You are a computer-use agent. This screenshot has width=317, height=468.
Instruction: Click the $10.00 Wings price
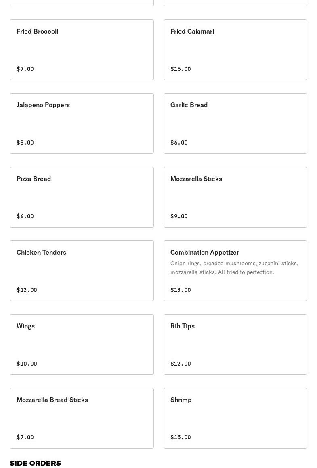[27, 364]
